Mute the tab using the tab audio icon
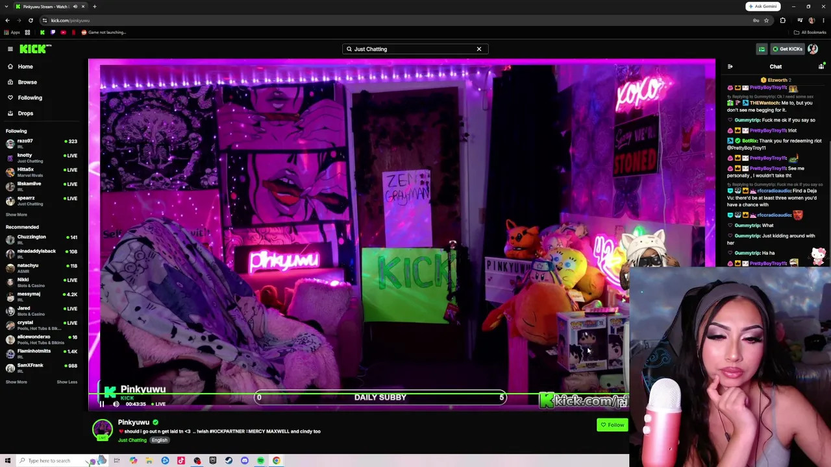Screen dimensions: 831x467 (x=75, y=6)
